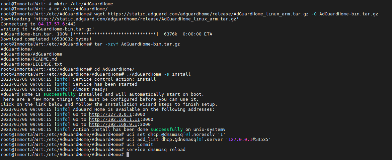The height and width of the screenshot is (160, 392).
Task: Open the http://192.168.1.11 address link
Action: pos(115,119)
